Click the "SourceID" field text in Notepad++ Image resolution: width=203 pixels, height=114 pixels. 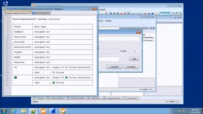(x=19, y=42)
